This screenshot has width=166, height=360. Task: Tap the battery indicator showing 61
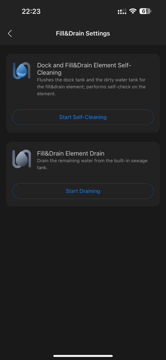[145, 11]
